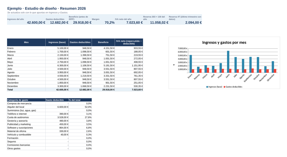287x157 pixels.
Task: Click the 'Reserva 4T' value 2.094,00 €
Action: tap(193, 22)
